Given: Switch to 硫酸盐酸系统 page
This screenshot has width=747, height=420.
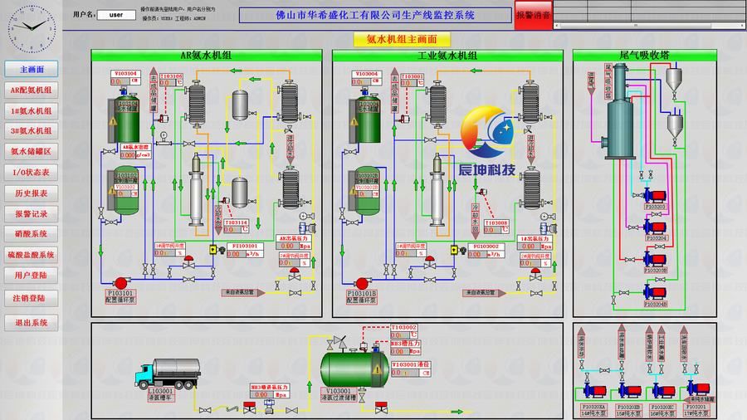Looking at the screenshot, I should 32,255.
